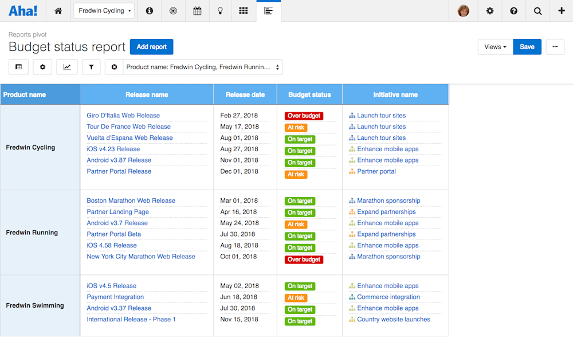Switch to the active Reports tab
The image size is (573, 338).
click(268, 10)
